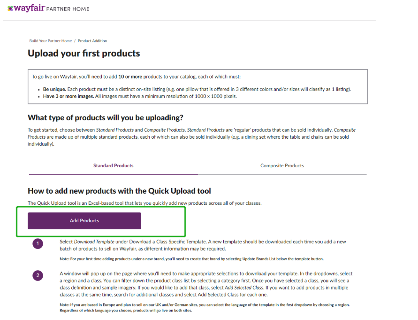Switch to the Composite Products tab
418x320 pixels.
(282, 165)
